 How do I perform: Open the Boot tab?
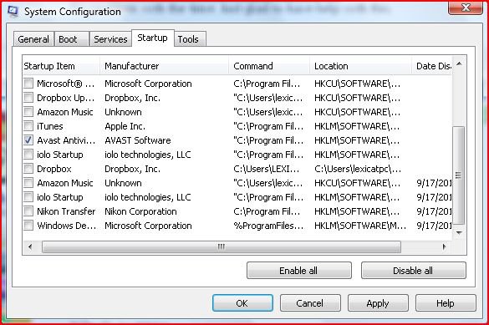(71, 39)
